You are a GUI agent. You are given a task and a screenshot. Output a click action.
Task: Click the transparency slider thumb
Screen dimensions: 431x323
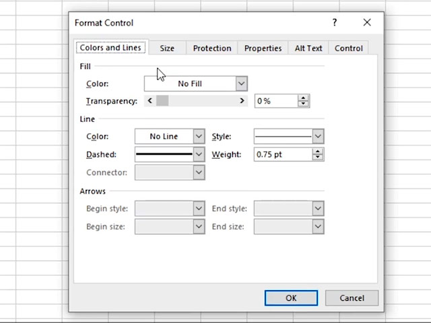(162, 101)
